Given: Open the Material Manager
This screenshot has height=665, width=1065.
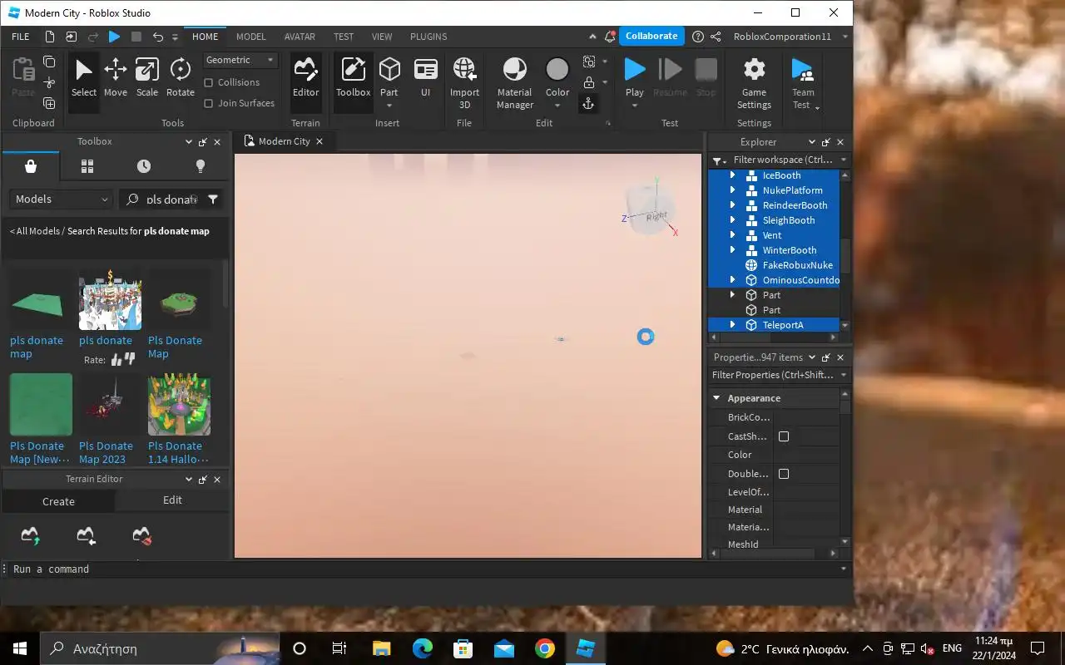Looking at the screenshot, I should pyautogui.click(x=515, y=82).
